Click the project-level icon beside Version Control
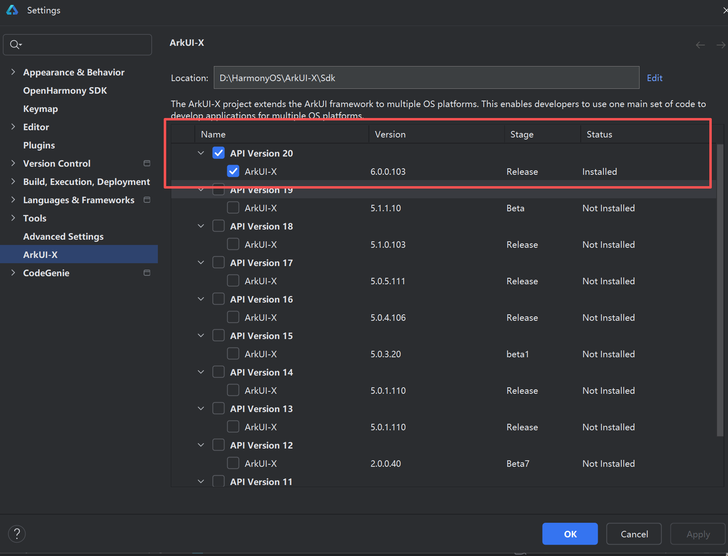The height and width of the screenshot is (556, 728). click(147, 163)
